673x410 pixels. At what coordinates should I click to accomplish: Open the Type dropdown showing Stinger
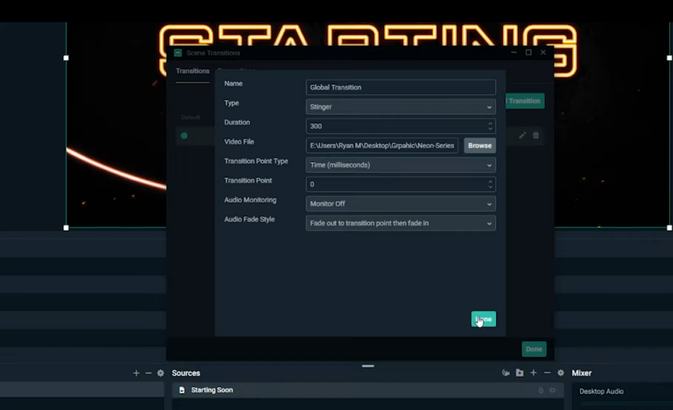coord(400,106)
